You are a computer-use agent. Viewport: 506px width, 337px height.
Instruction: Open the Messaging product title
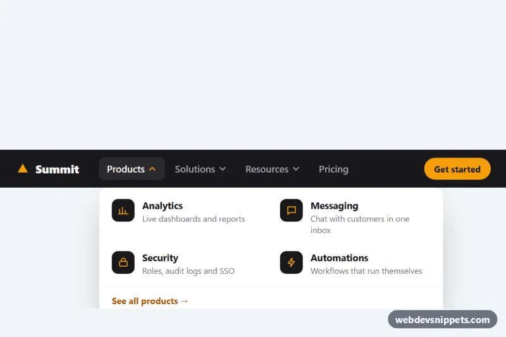335,205
